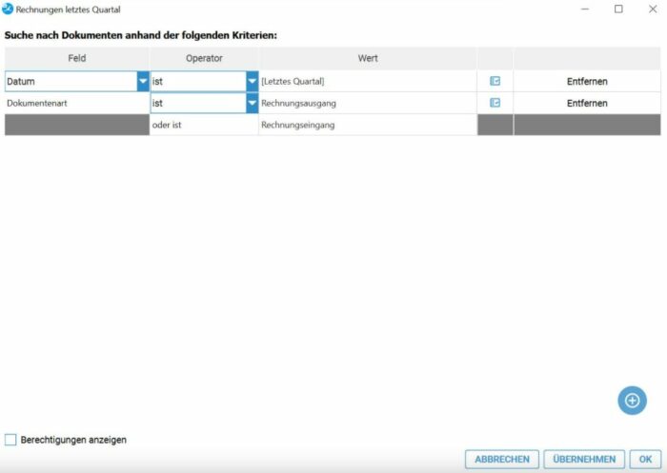Open the Datum field dropdown arrow

click(x=143, y=82)
